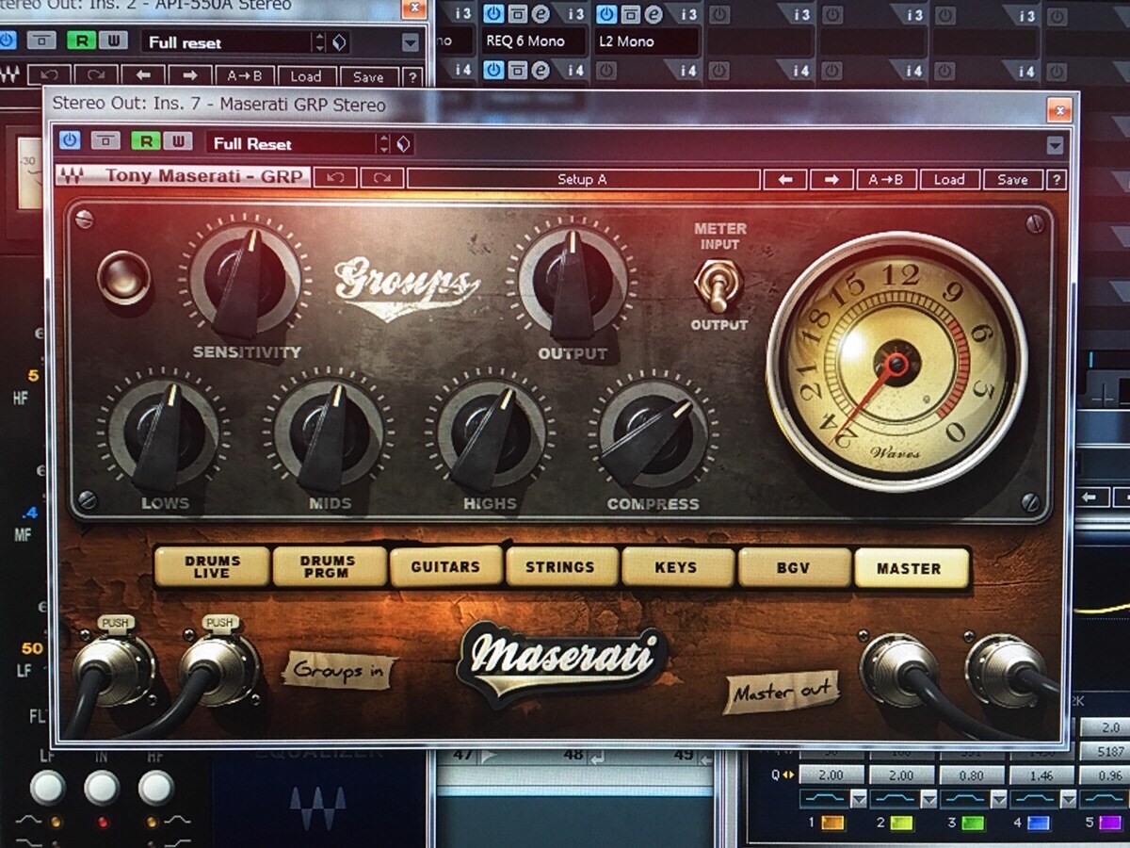This screenshot has width=1130, height=848.
Task: Copy A→B setup in Maserati GRP
Action: 886,180
